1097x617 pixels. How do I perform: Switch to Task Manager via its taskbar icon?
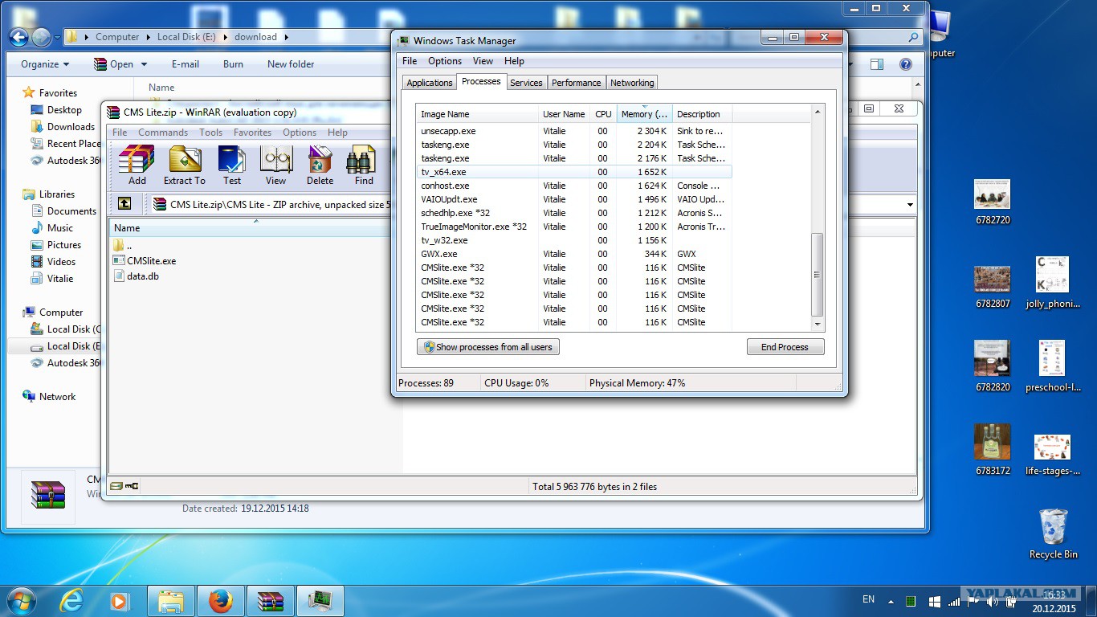point(320,601)
